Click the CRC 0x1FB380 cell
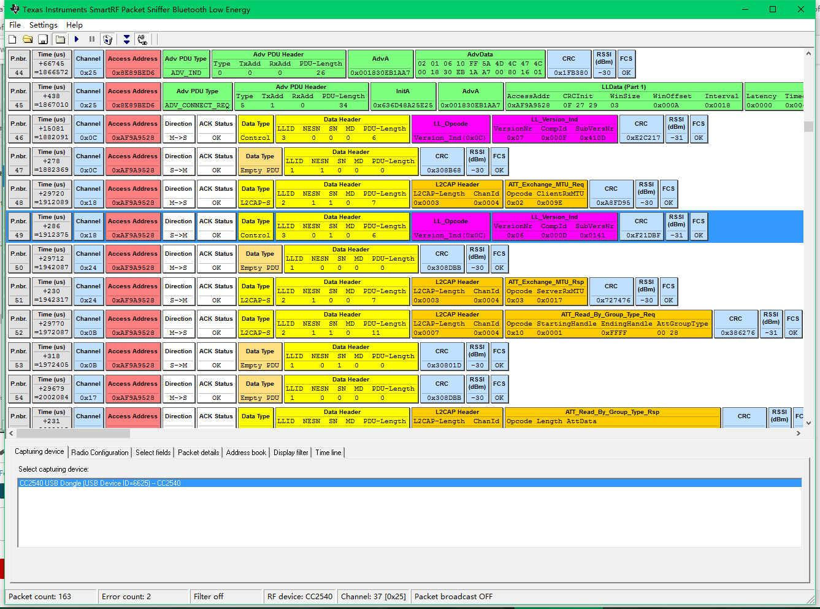820x609 pixels. [569, 64]
